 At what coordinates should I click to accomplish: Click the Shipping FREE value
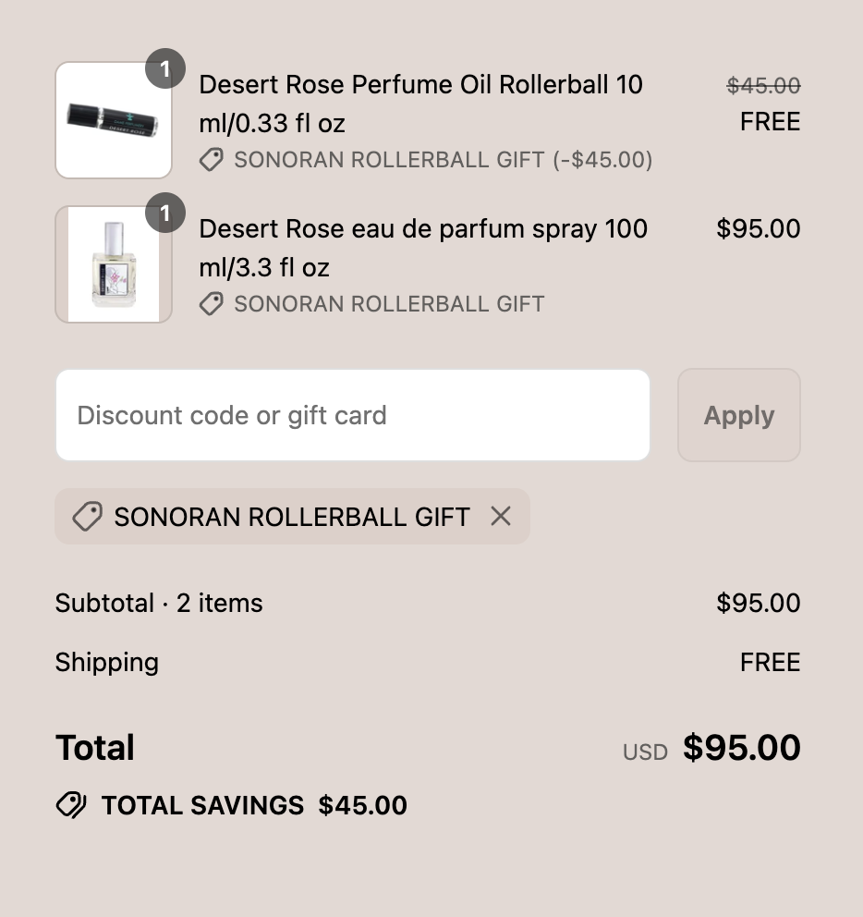(770, 663)
